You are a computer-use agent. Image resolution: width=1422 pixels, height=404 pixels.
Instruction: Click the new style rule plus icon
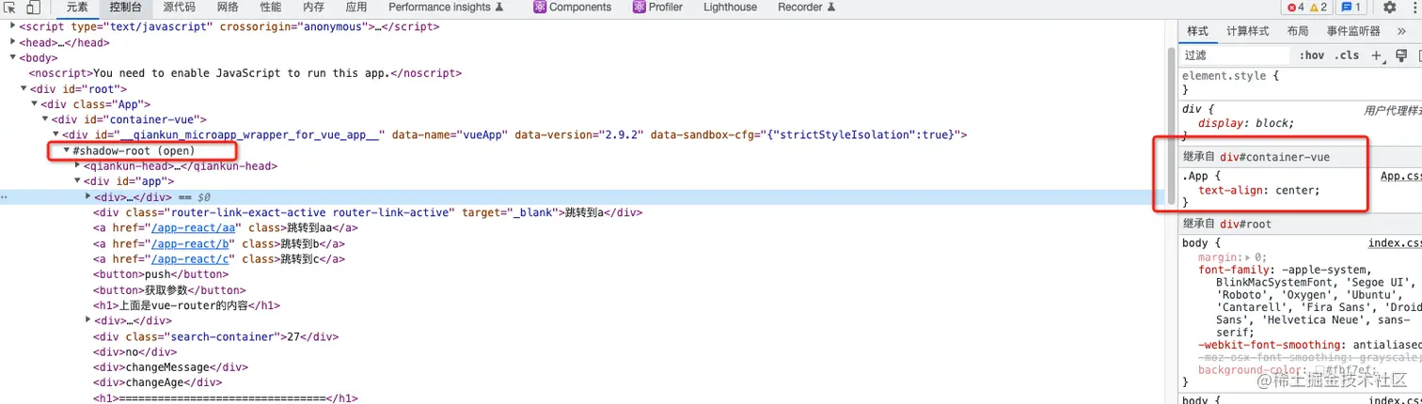1378,55
